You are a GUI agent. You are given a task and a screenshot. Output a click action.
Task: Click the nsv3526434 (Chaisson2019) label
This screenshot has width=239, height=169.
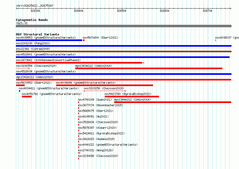98,122
